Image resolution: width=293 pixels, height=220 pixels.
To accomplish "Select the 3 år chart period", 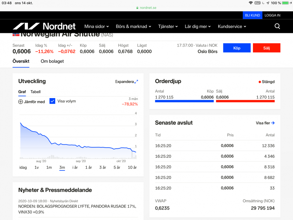I will point(103,168).
